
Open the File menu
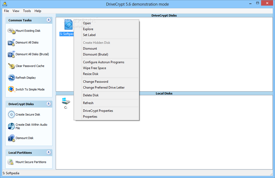tap(6, 11)
